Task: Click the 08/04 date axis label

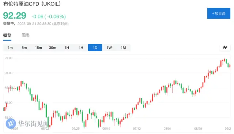Action: [x=167, y=129]
